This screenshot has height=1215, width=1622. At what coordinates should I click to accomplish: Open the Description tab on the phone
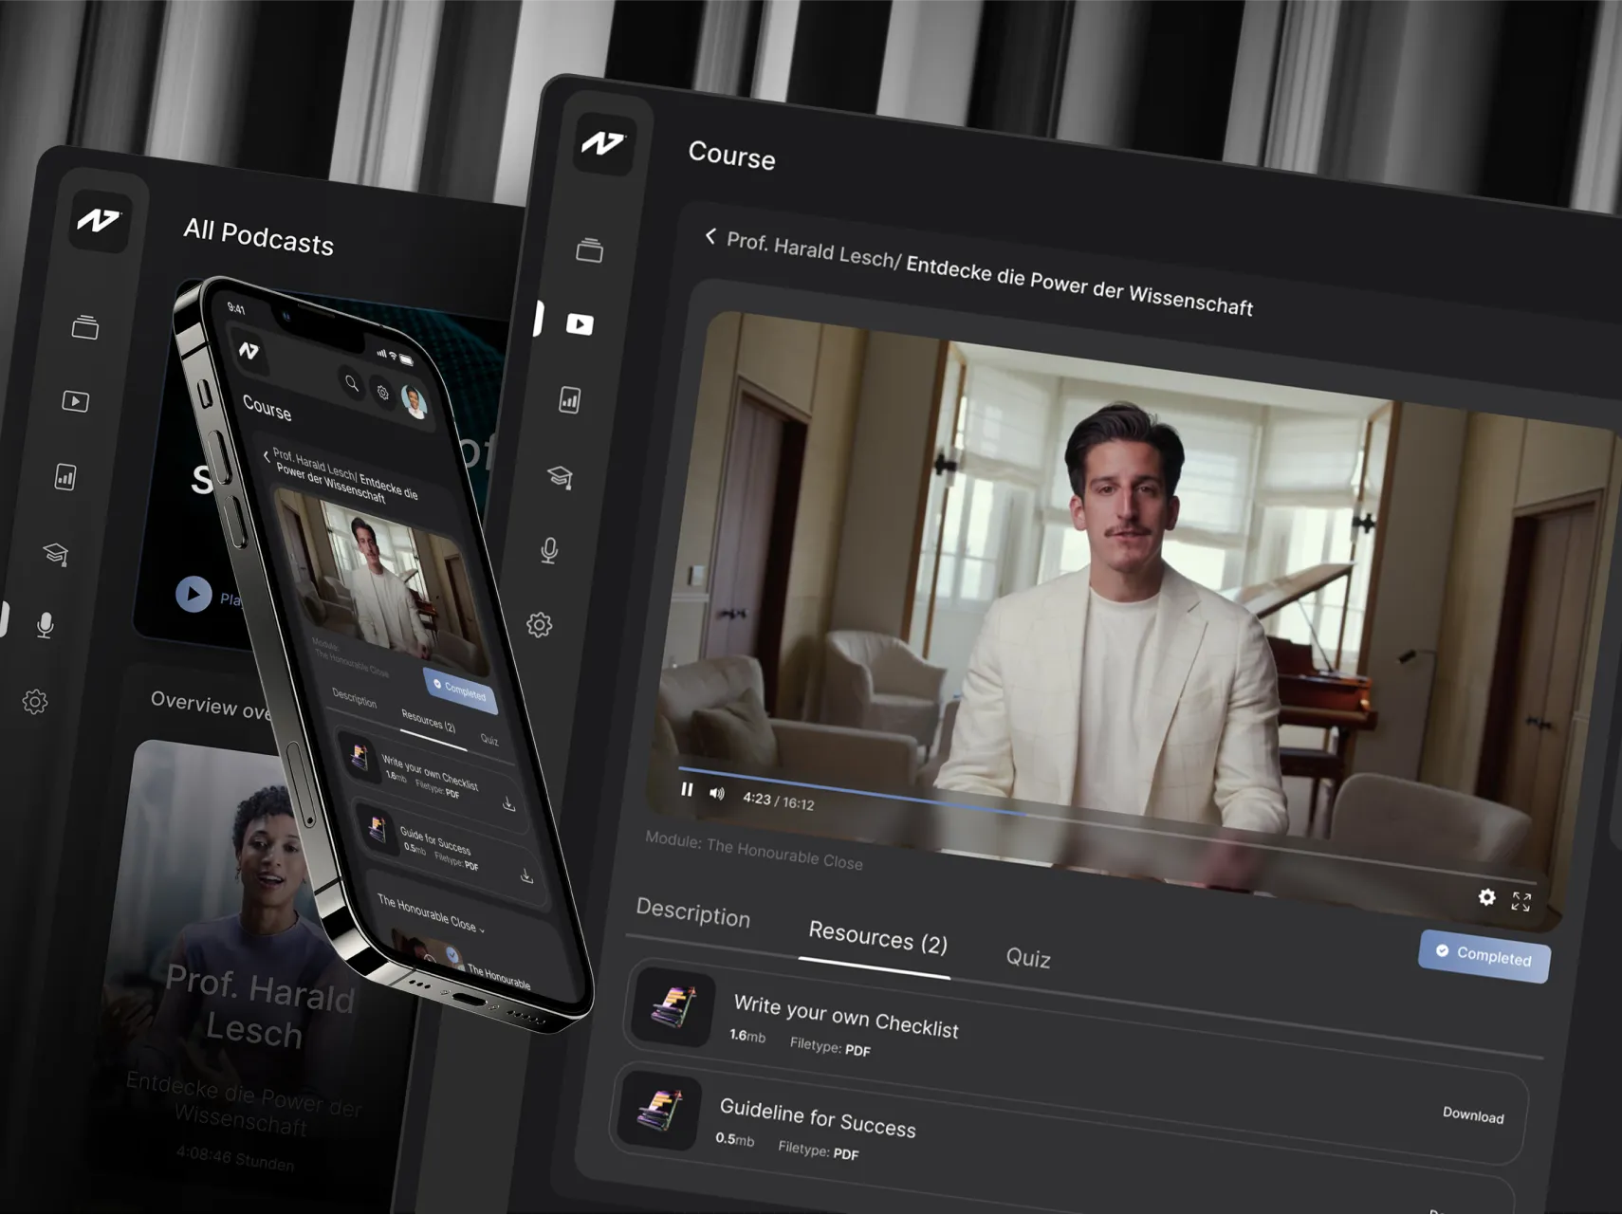tap(355, 698)
